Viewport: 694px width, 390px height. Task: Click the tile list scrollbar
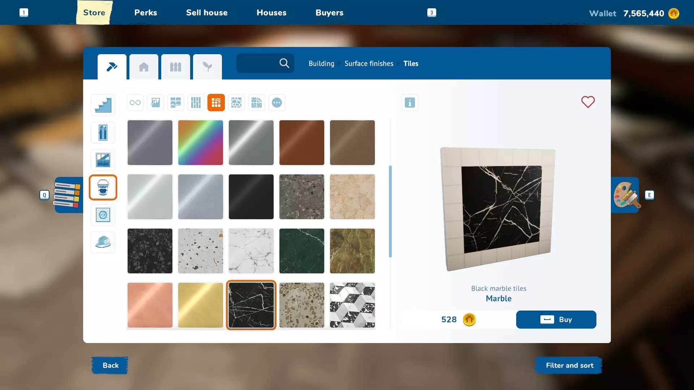tap(390, 211)
